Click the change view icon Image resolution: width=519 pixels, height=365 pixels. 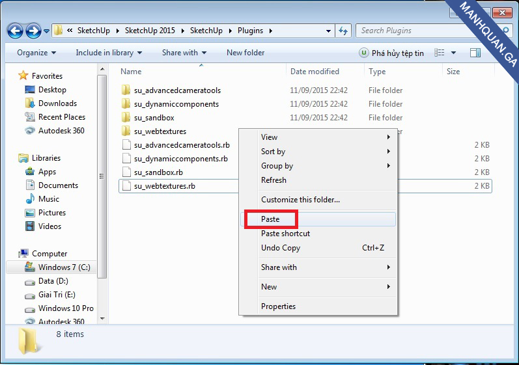click(440, 53)
